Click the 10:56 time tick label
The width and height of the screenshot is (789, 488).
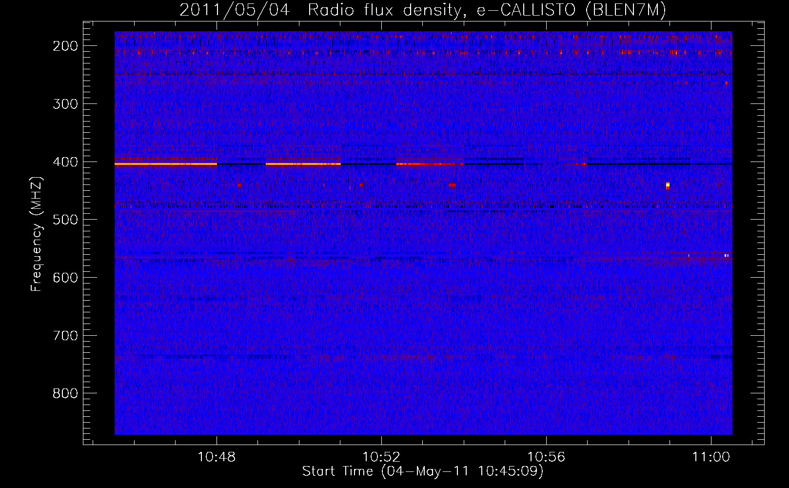click(546, 457)
